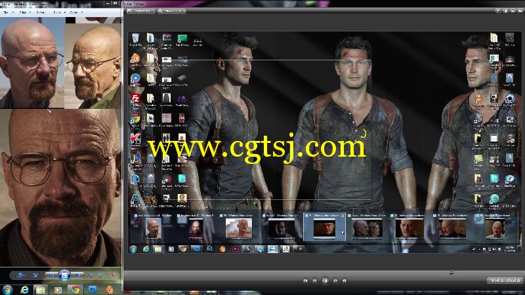
Task: Expand the Burn dropdown in Photo Viewer
Action: point(64,12)
